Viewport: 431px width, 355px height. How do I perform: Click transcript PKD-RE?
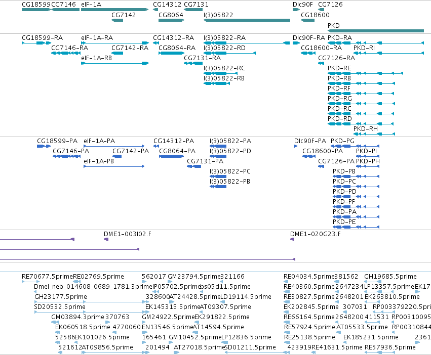click(x=339, y=68)
